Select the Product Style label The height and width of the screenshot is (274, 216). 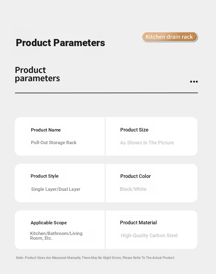45,176
